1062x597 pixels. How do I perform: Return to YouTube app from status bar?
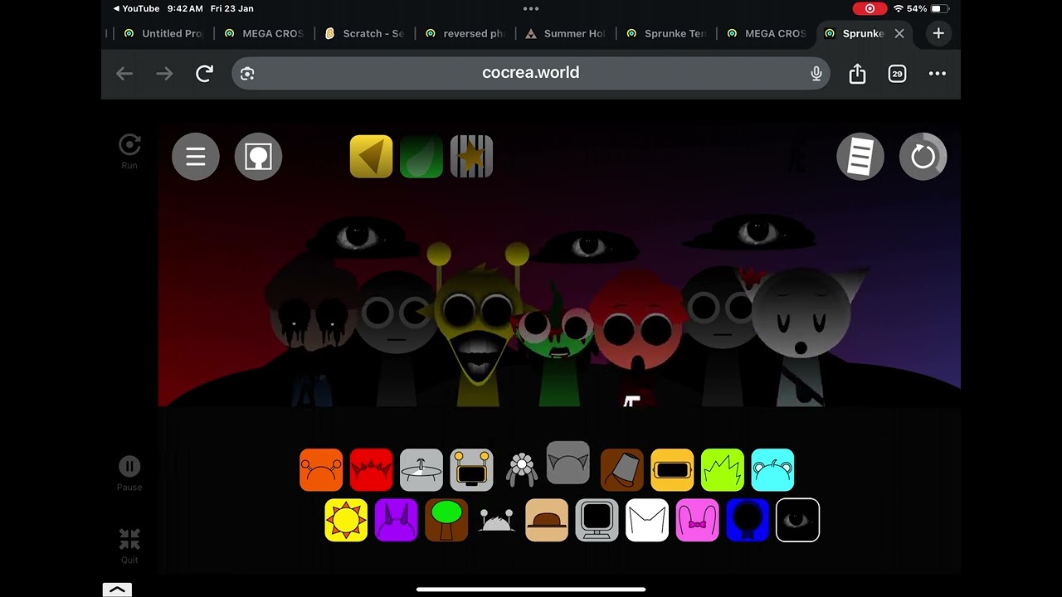[x=136, y=8]
